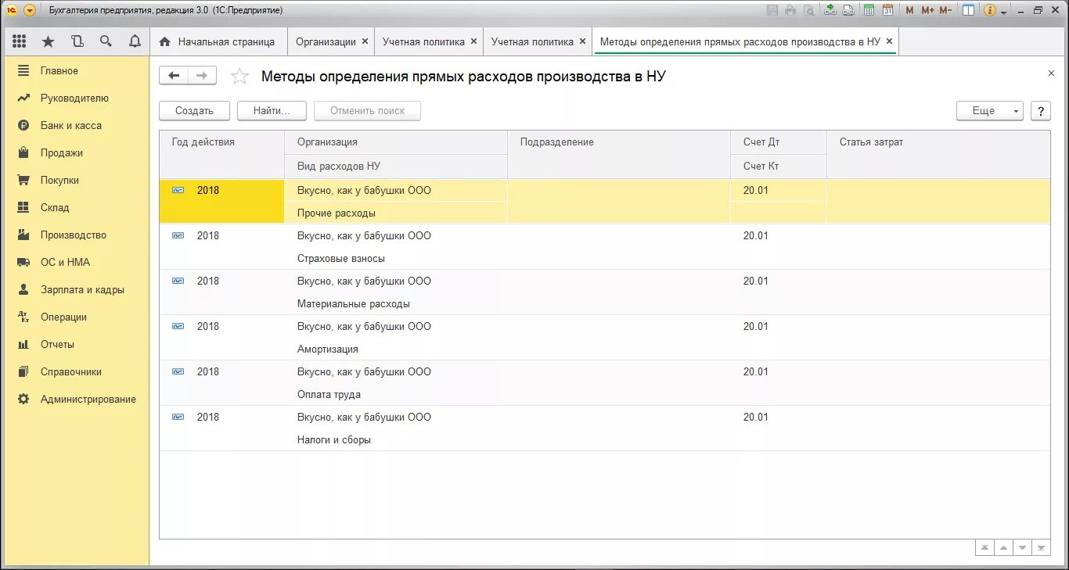This screenshot has height=570, width=1069.
Task: Jump to list end with the last-page arrow
Action: [x=1041, y=548]
